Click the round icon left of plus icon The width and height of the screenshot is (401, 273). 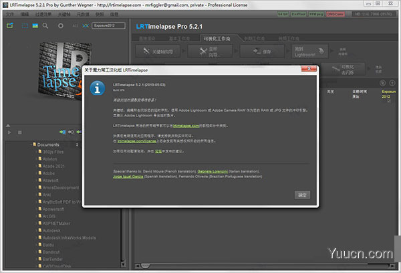coord(382,83)
